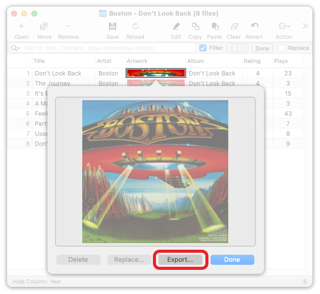
Task: Click Plays value 43 in row 5
Action: pos(288,114)
